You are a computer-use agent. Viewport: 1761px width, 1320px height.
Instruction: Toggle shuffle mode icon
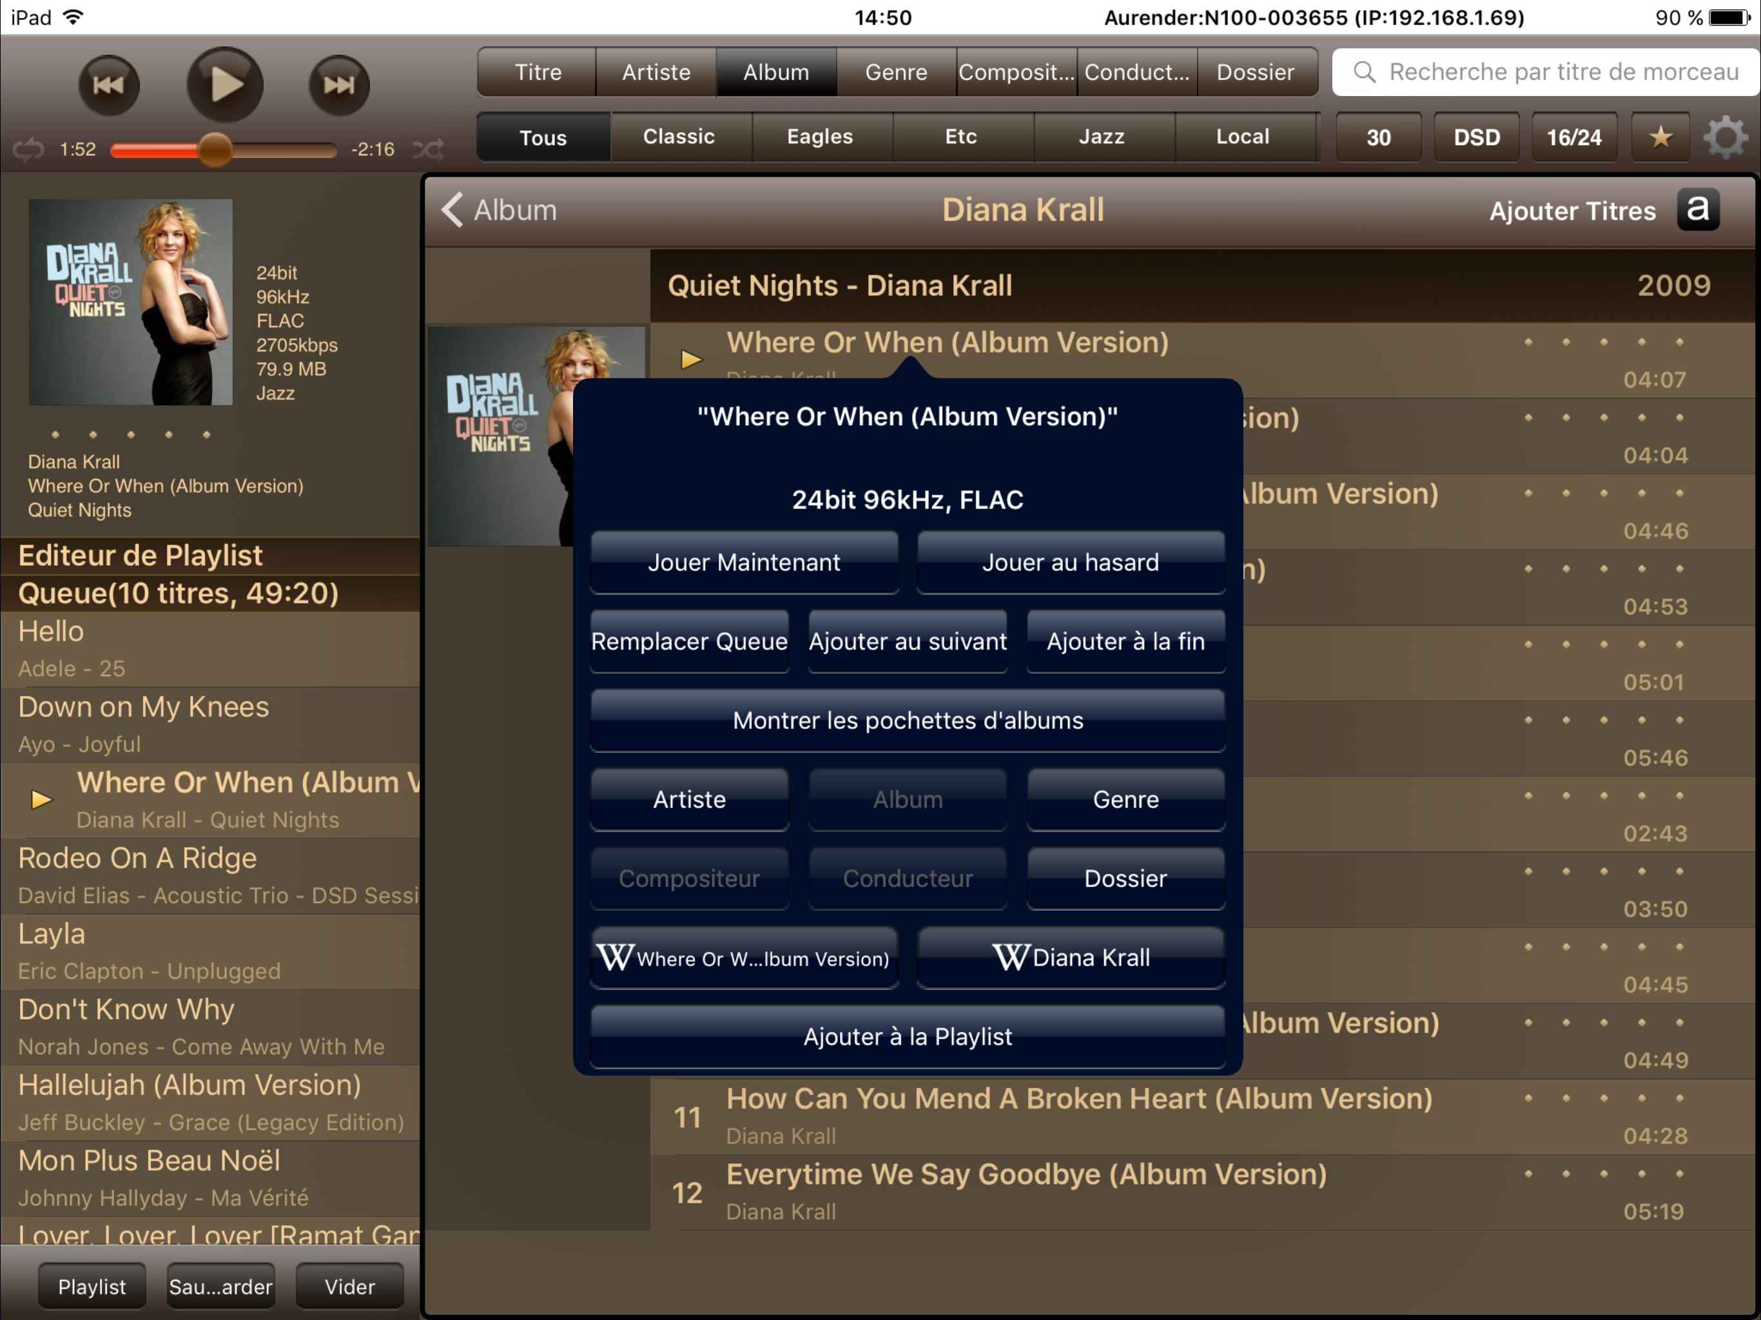pyautogui.click(x=428, y=149)
